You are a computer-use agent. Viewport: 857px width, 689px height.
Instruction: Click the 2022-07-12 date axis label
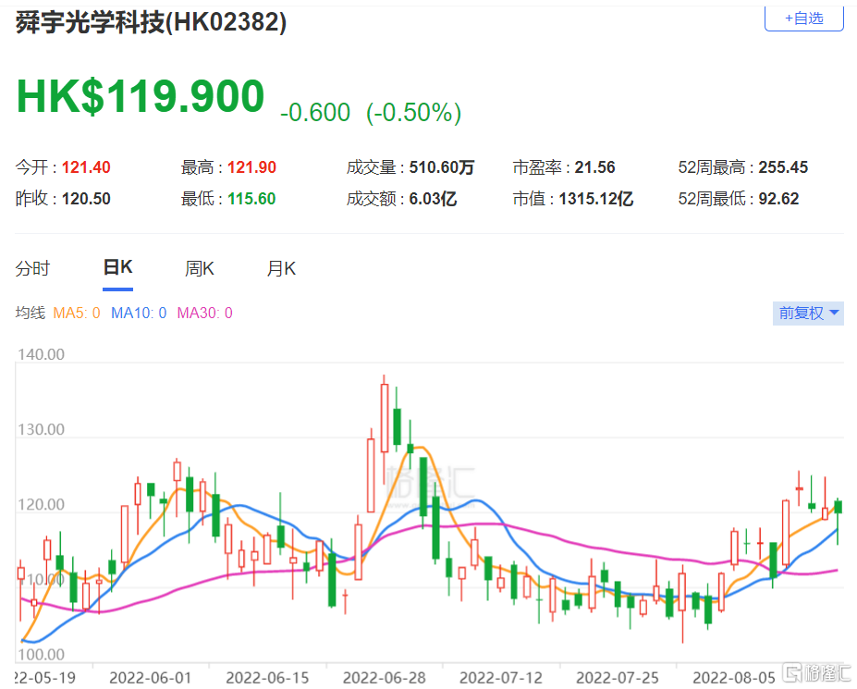501,678
